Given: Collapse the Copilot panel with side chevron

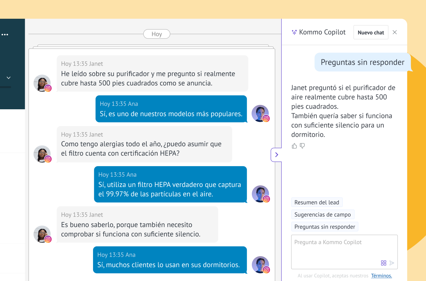Looking at the screenshot, I should (x=276, y=155).
